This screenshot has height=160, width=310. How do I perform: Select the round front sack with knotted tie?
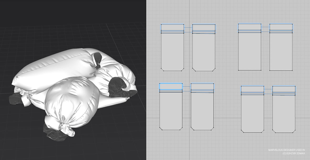click(x=72, y=103)
